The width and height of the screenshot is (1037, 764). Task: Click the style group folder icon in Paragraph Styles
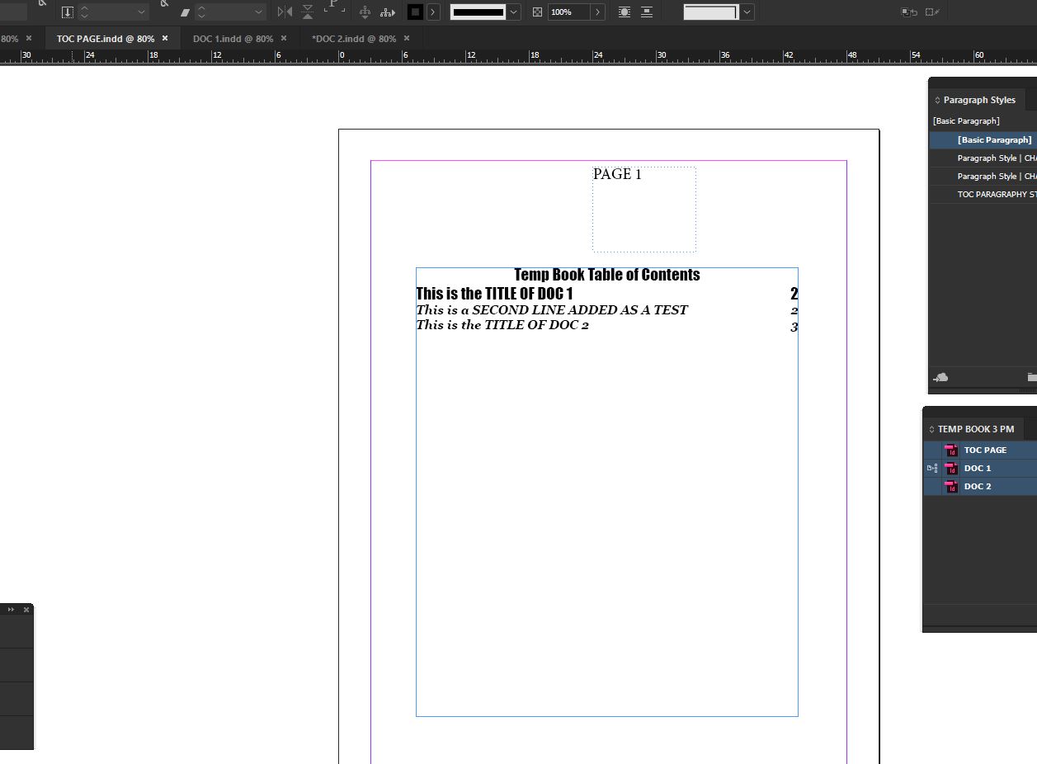coord(1031,377)
